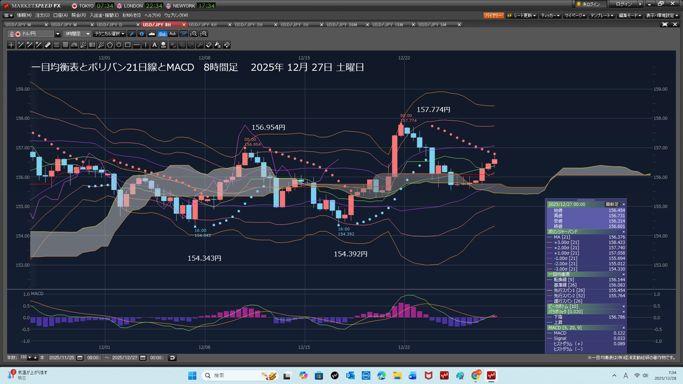Click the chart info 'i' icon
The height and width of the screenshot is (384, 683).
142,34
